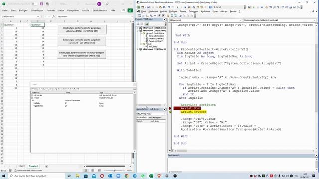Switch to Nach Kategorien properties tab
The height and width of the screenshot is (179, 319).
[x=155, y=118]
